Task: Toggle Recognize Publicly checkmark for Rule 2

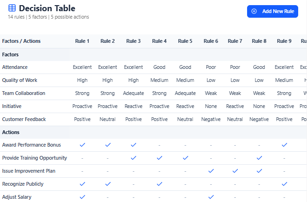Action: (108, 184)
